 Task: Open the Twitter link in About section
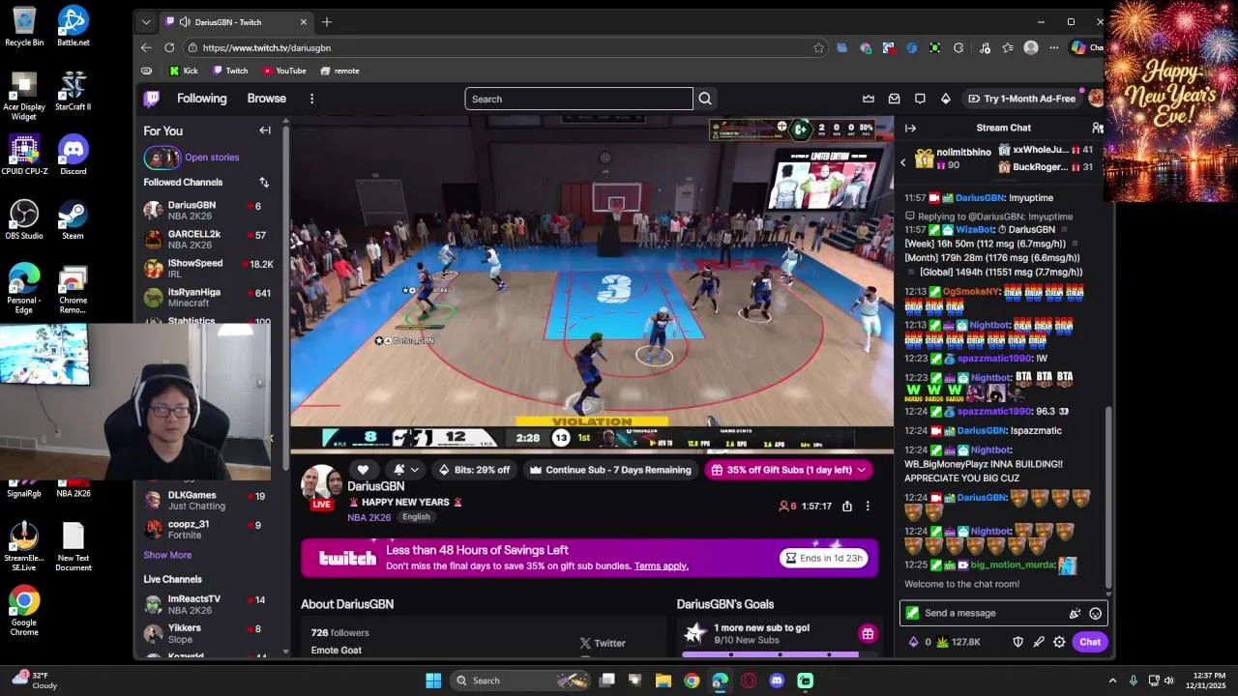pos(603,643)
